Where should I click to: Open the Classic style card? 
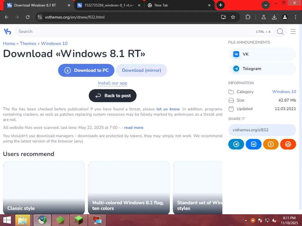[x=44, y=188]
